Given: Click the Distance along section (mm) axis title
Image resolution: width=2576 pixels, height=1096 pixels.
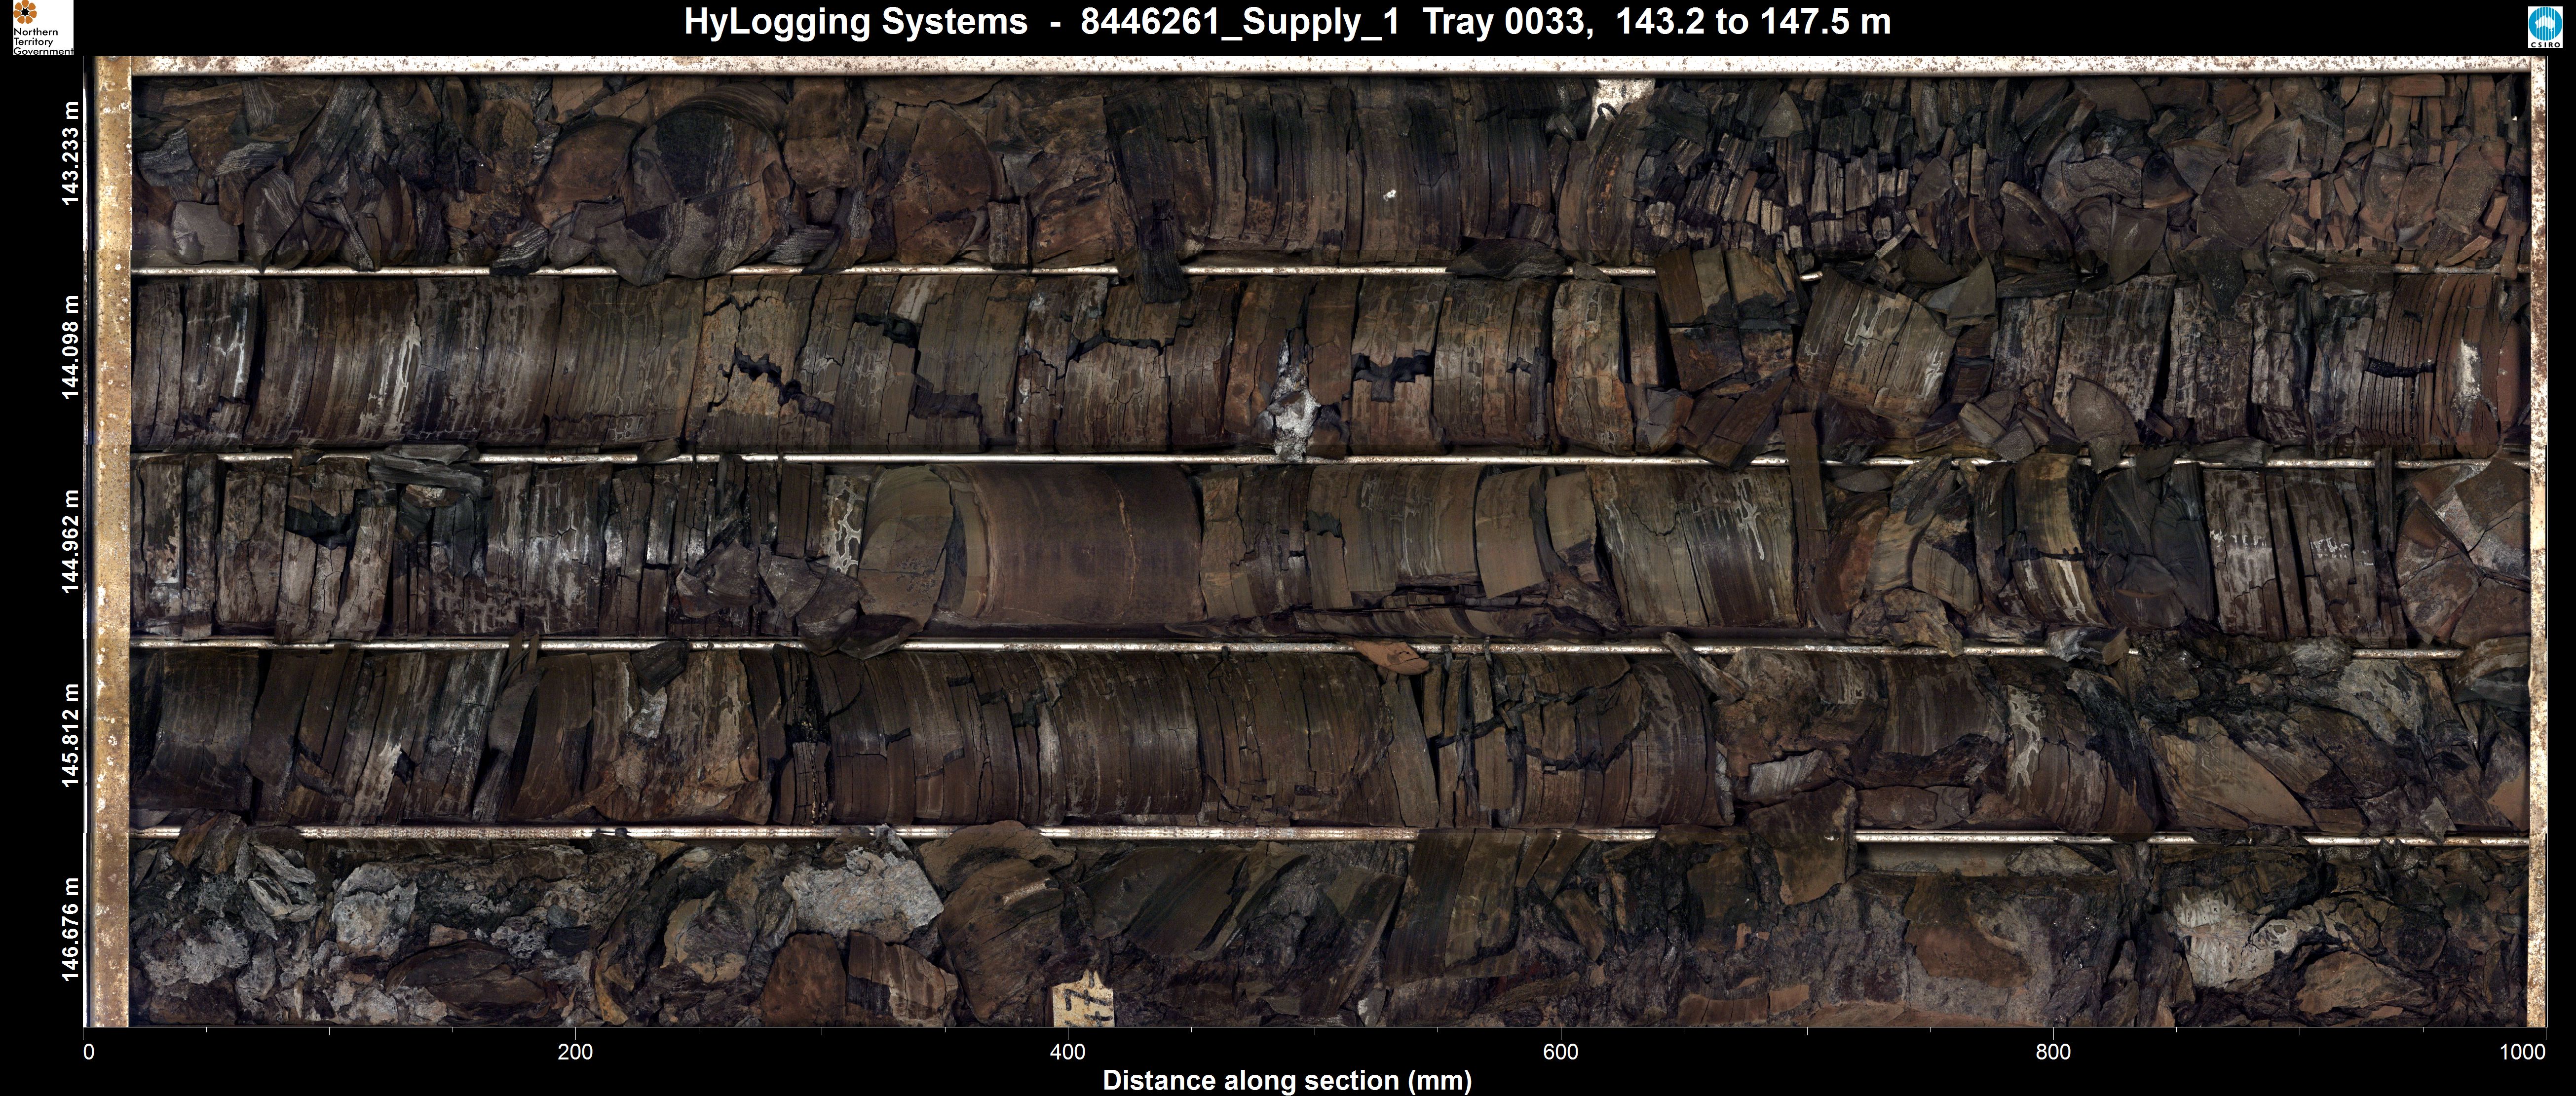Looking at the screenshot, I should [x=1287, y=1080].
